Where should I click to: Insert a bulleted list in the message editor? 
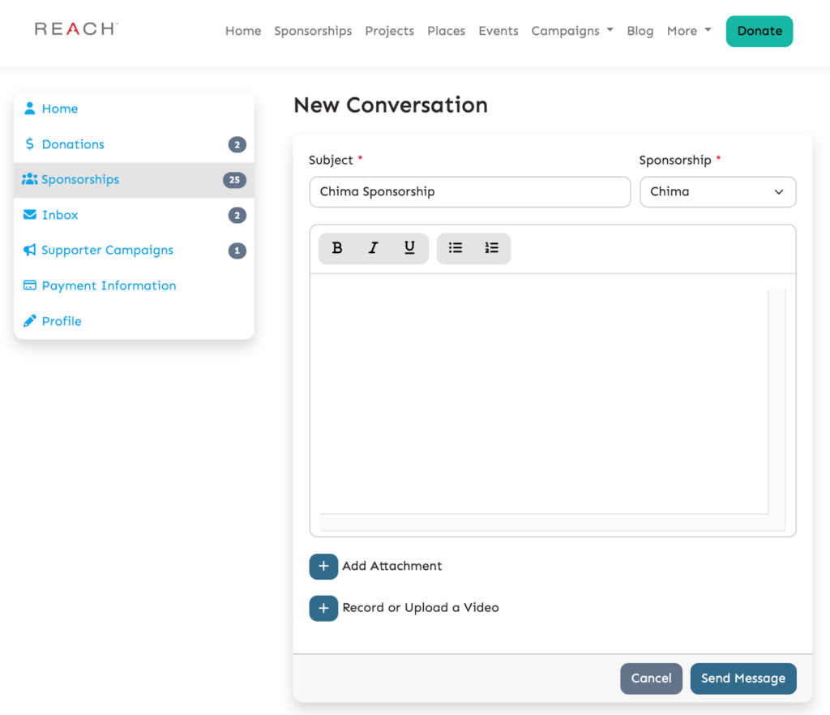coord(456,248)
